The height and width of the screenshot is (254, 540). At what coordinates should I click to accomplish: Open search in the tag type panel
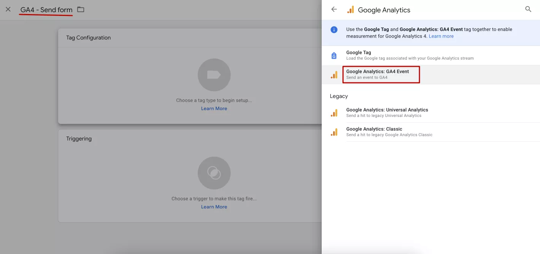pos(528,9)
